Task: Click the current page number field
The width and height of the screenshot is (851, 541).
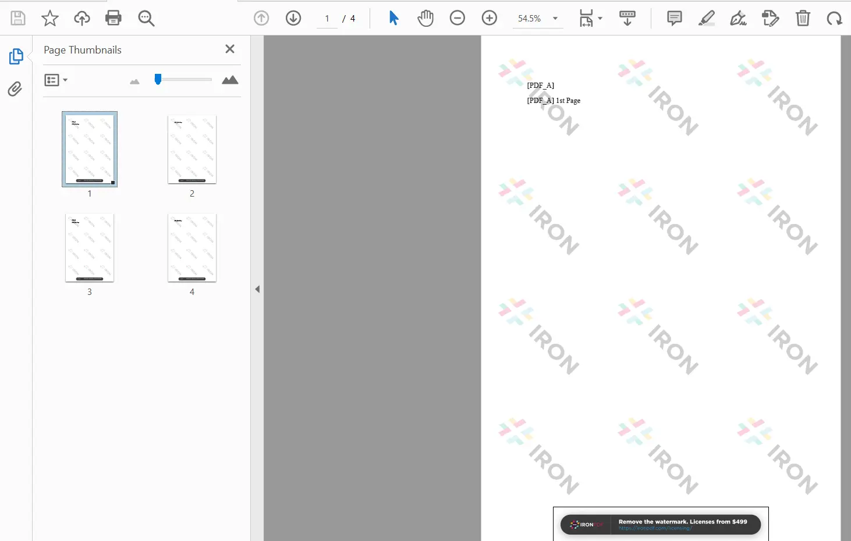Action: (327, 19)
